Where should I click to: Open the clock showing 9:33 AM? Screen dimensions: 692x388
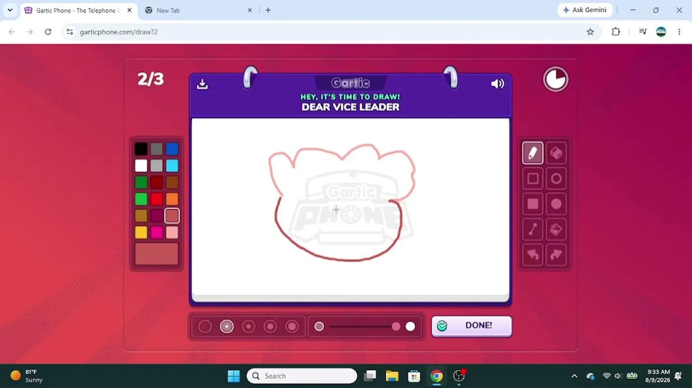[x=657, y=376]
